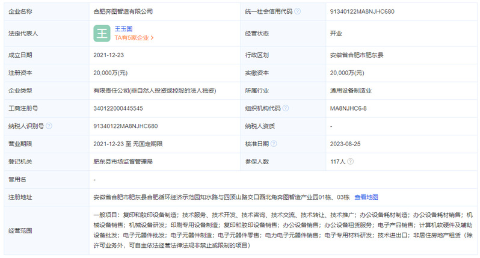Screen dimensions: 480x258
Task: Select the 成立日期 label cell
Action: coord(46,55)
